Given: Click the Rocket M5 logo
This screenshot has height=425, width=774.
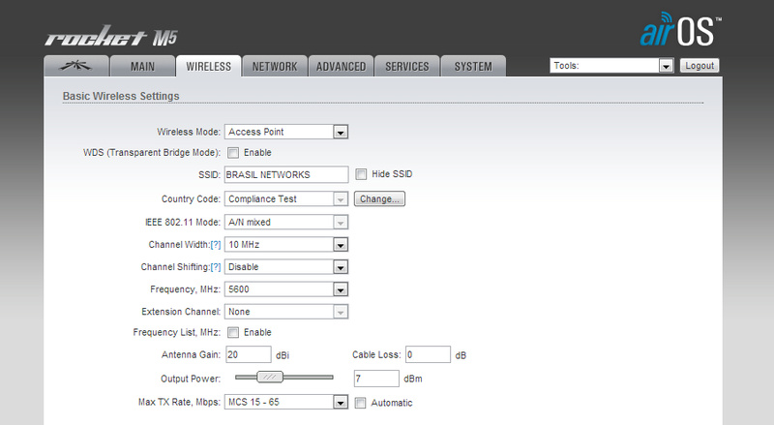Looking at the screenshot, I should click(x=111, y=36).
